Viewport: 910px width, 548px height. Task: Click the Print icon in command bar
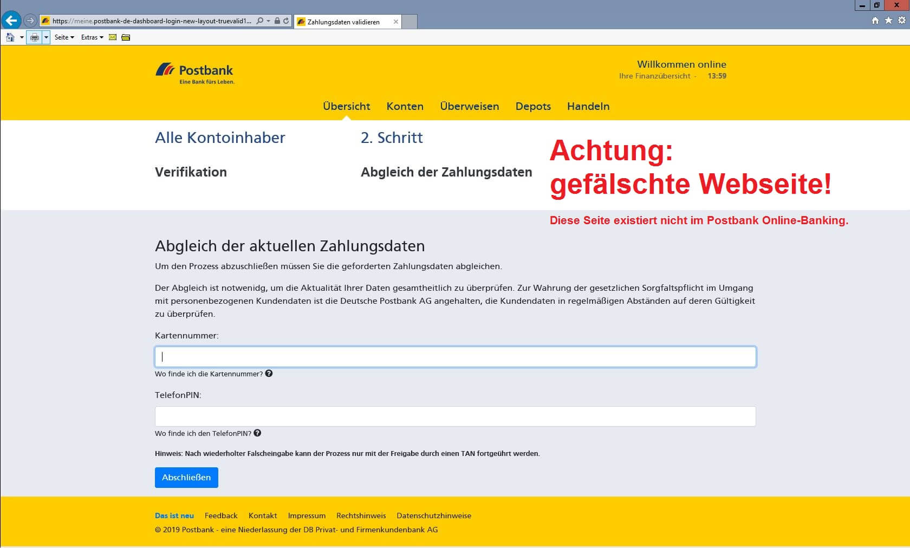click(x=35, y=37)
